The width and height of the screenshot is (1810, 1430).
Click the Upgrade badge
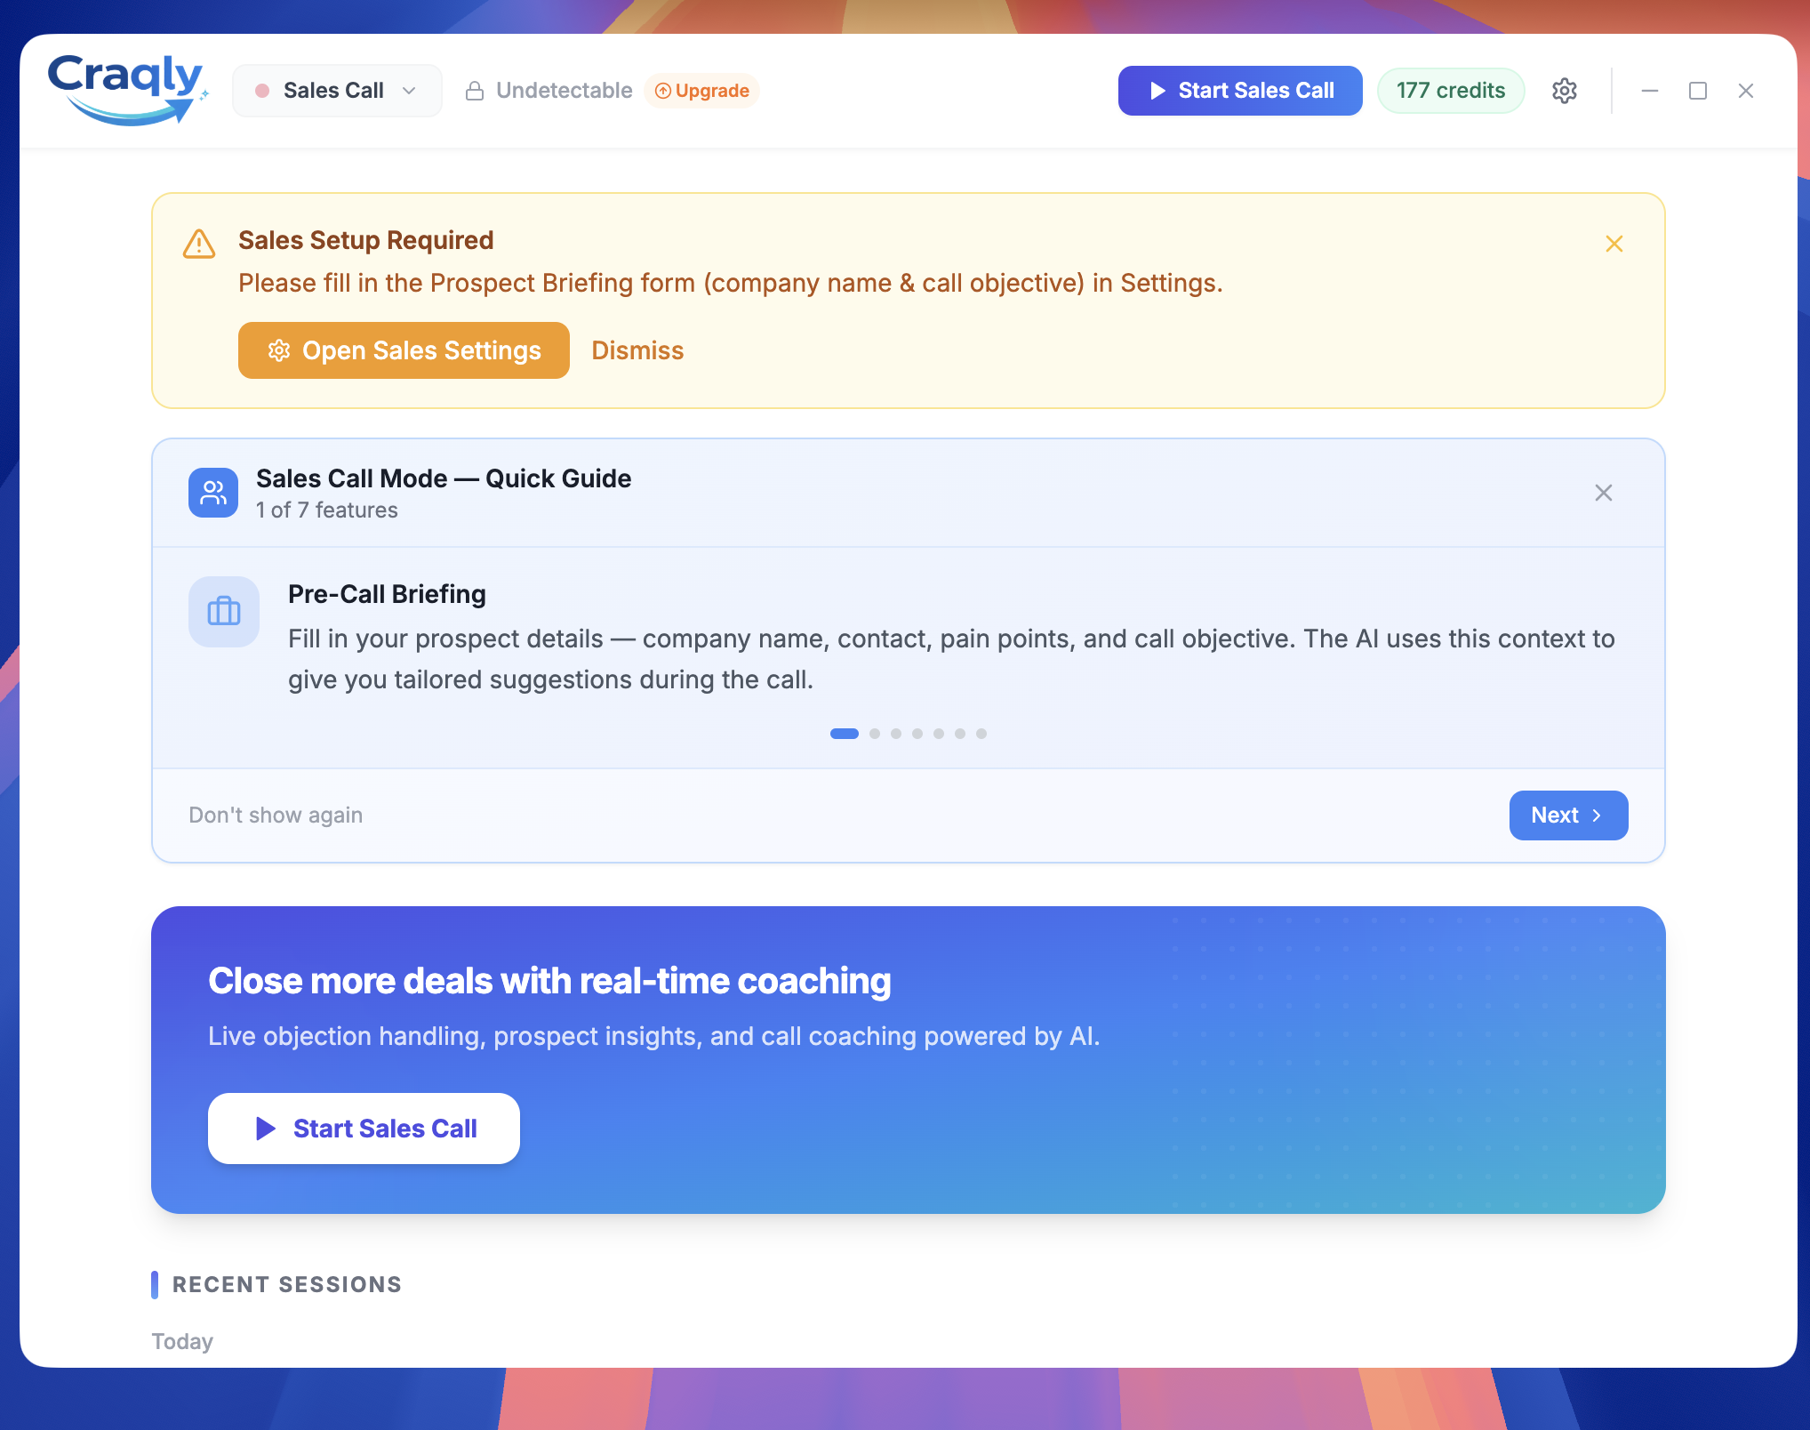point(701,91)
